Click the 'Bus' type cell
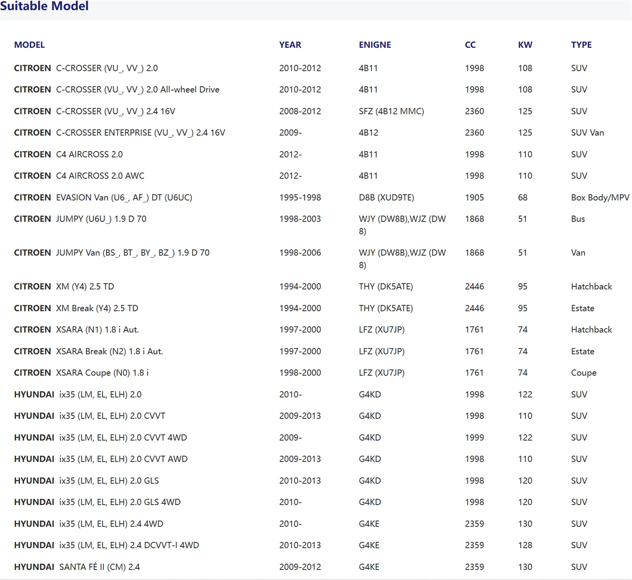 tap(578, 219)
